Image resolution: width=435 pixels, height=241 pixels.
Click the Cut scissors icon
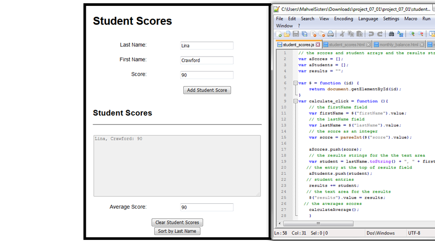pyautogui.click(x=342, y=34)
